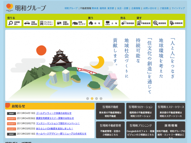Select the third slideshow dot
Image resolution: width=191 pixels, height=143 pixels.
click(x=97, y=98)
